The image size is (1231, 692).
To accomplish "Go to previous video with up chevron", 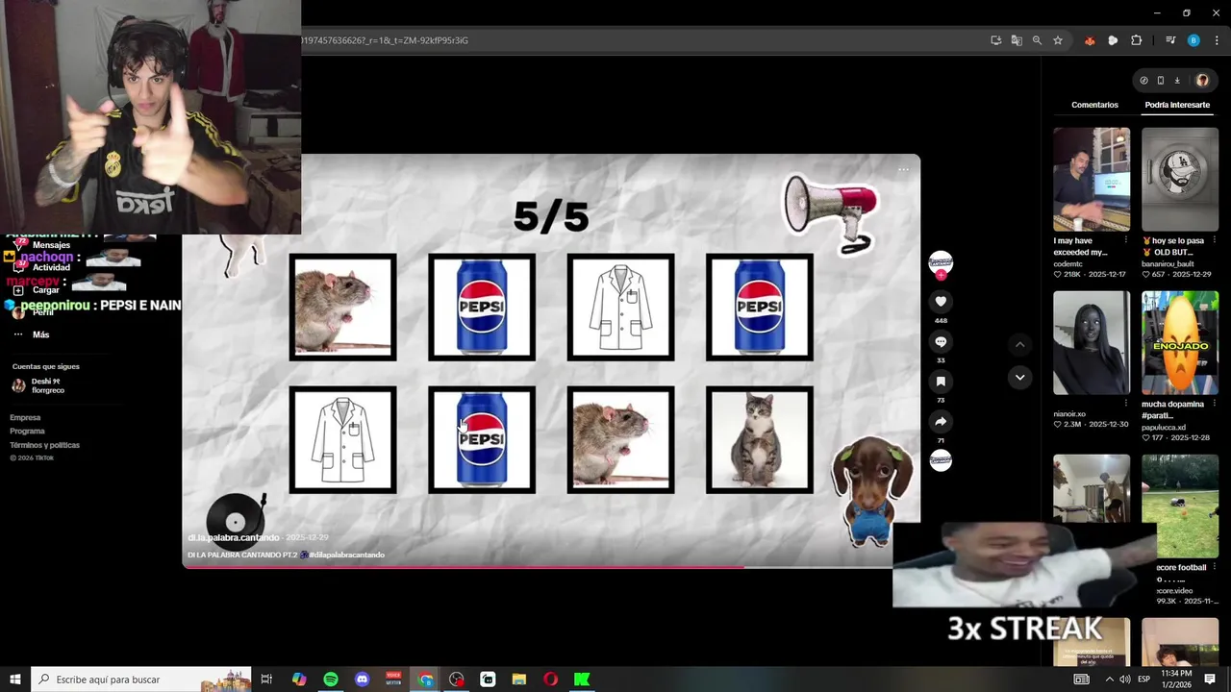I will [x=1020, y=344].
